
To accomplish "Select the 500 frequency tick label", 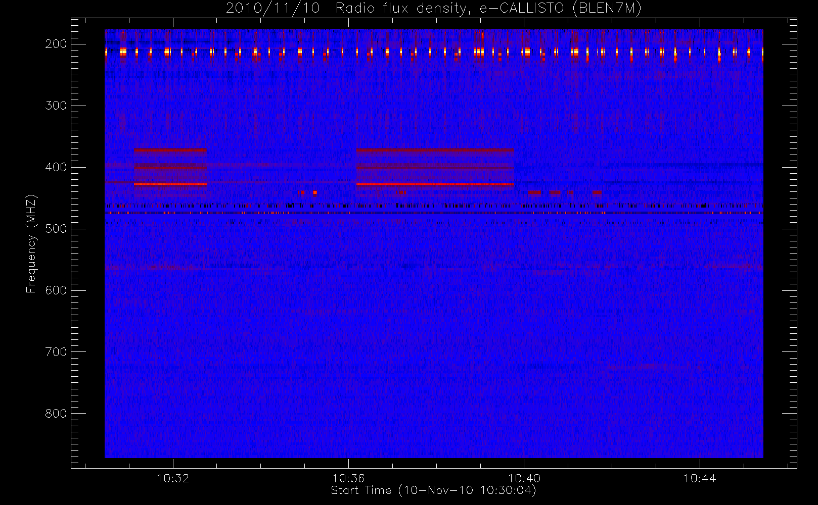I will point(56,229).
